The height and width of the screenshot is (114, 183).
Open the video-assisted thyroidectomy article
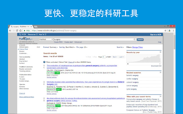coord(85,83)
